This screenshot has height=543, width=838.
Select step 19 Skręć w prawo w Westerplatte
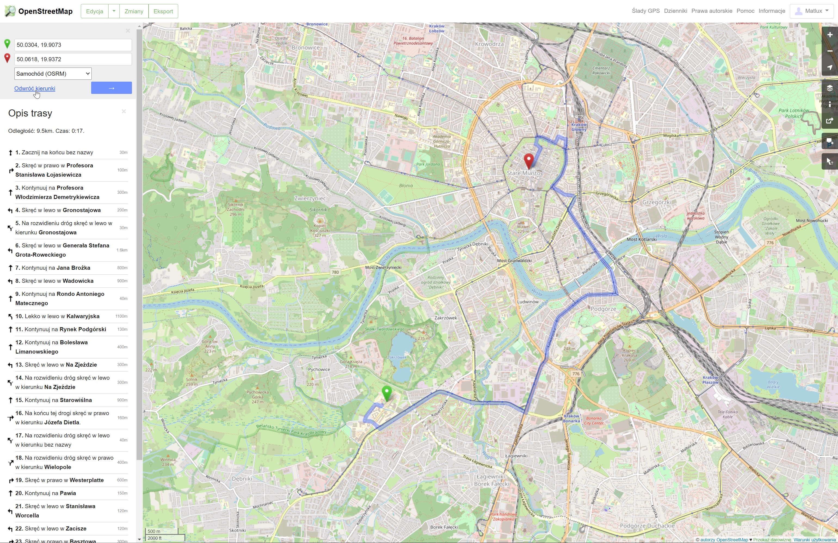tap(67, 480)
